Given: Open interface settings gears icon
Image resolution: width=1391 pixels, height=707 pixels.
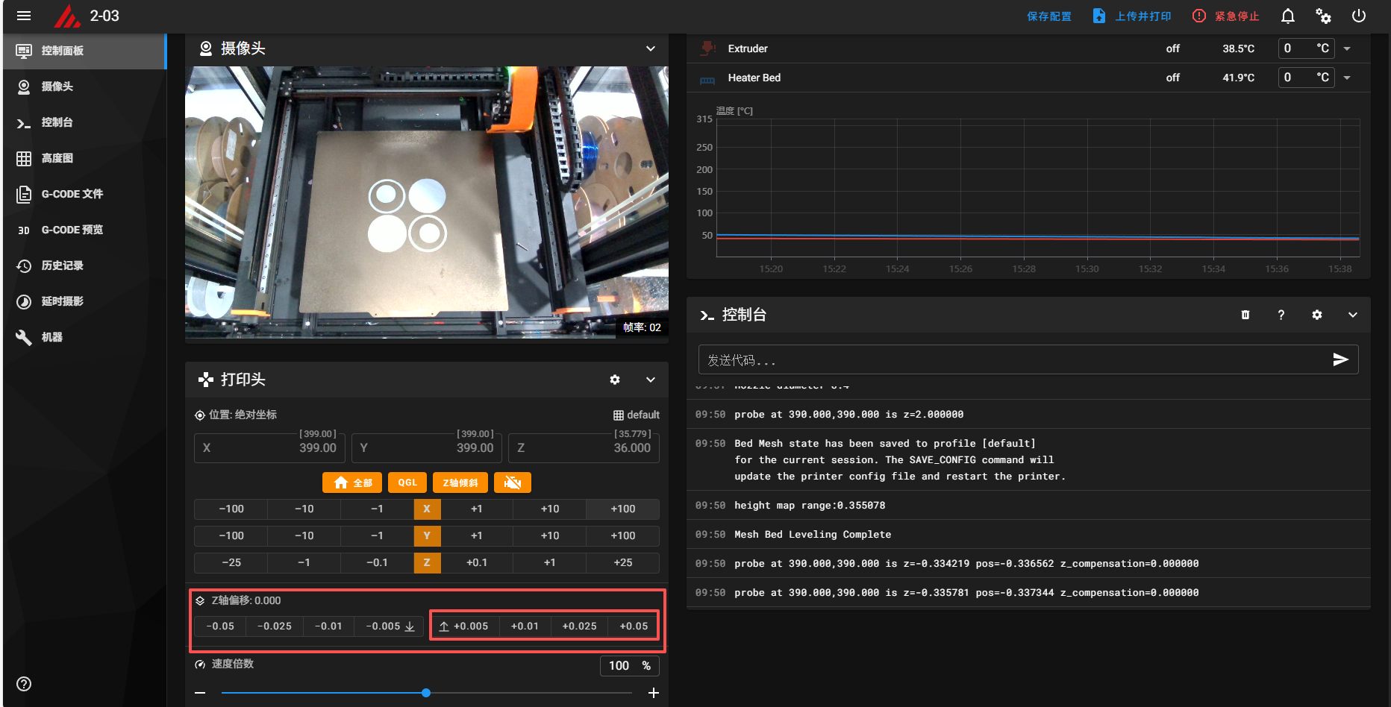Looking at the screenshot, I should pyautogui.click(x=1323, y=16).
